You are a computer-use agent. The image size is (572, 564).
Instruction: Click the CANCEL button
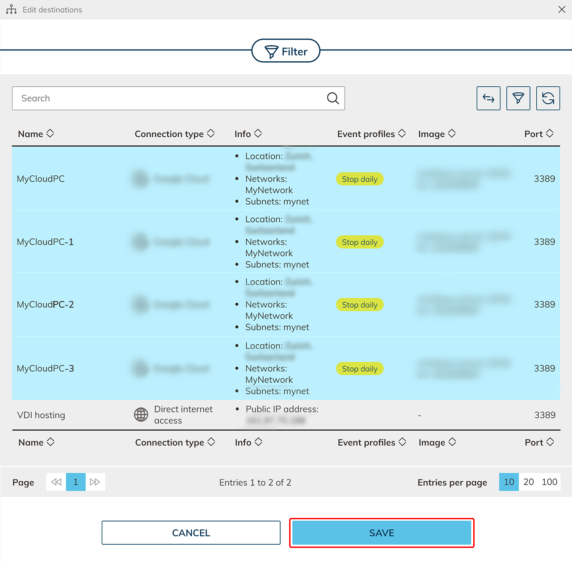[191, 533]
